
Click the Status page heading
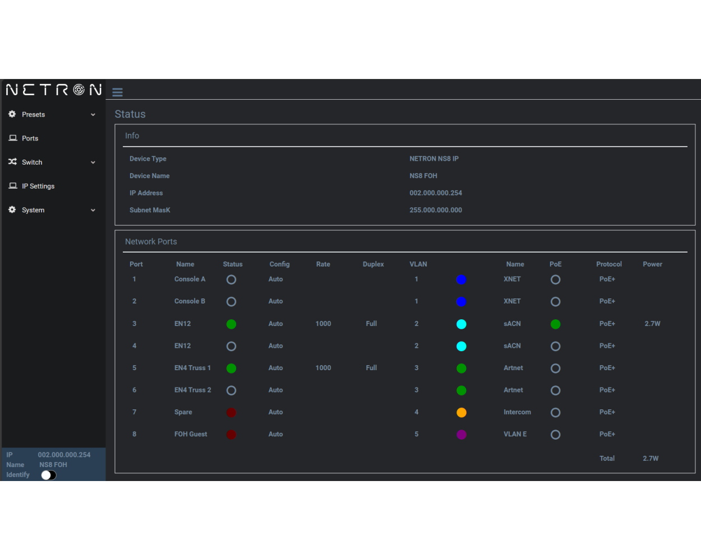click(130, 114)
